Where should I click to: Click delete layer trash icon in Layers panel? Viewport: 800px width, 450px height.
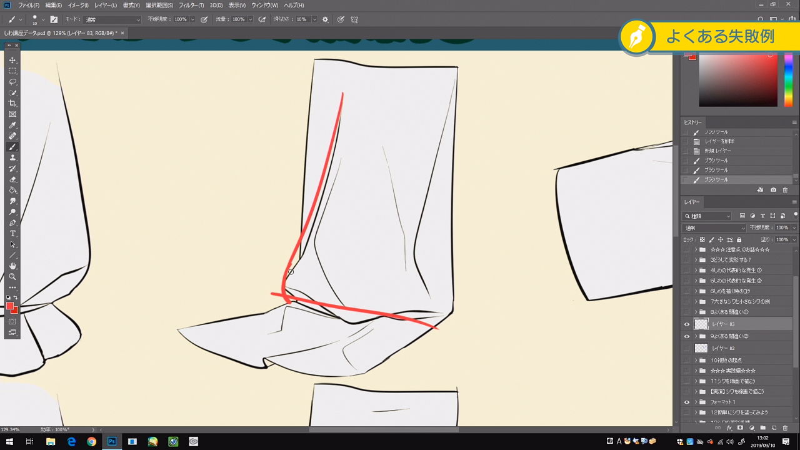click(x=785, y=428)
